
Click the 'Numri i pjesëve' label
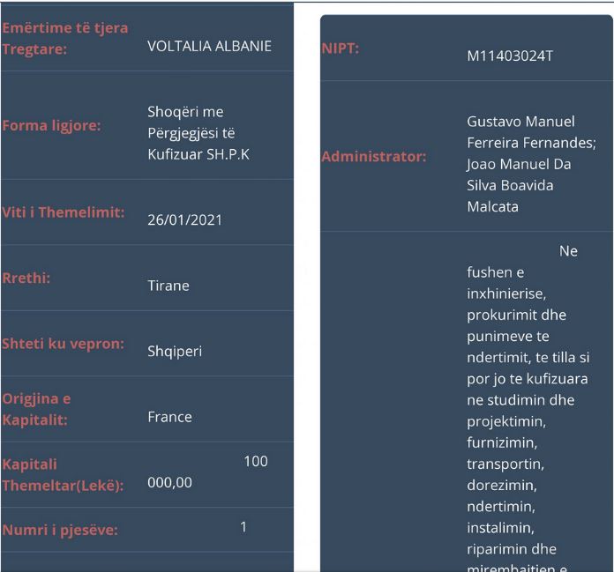tap(59, 530)
